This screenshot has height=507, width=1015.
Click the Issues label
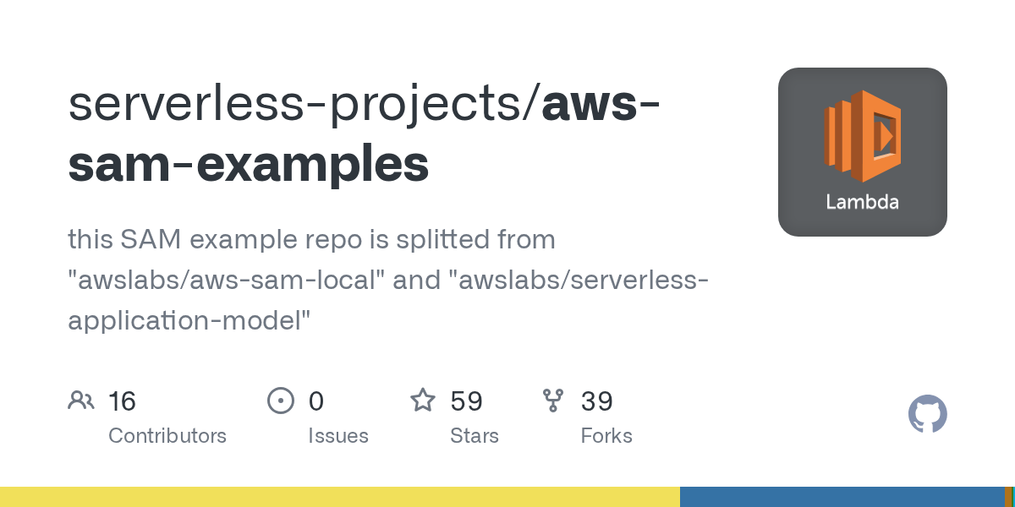click(x=338, y=436)
